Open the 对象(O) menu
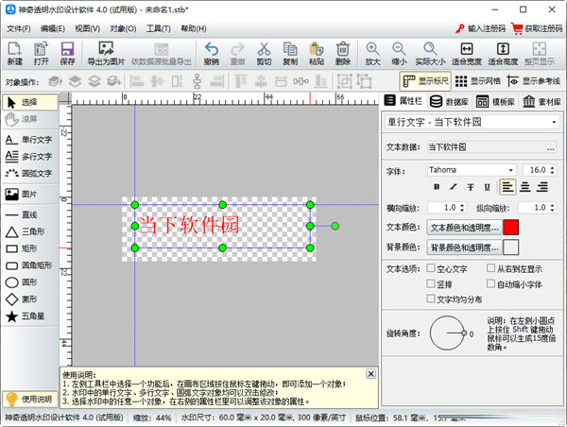This screenshot has width=567, height=427. 123,28
